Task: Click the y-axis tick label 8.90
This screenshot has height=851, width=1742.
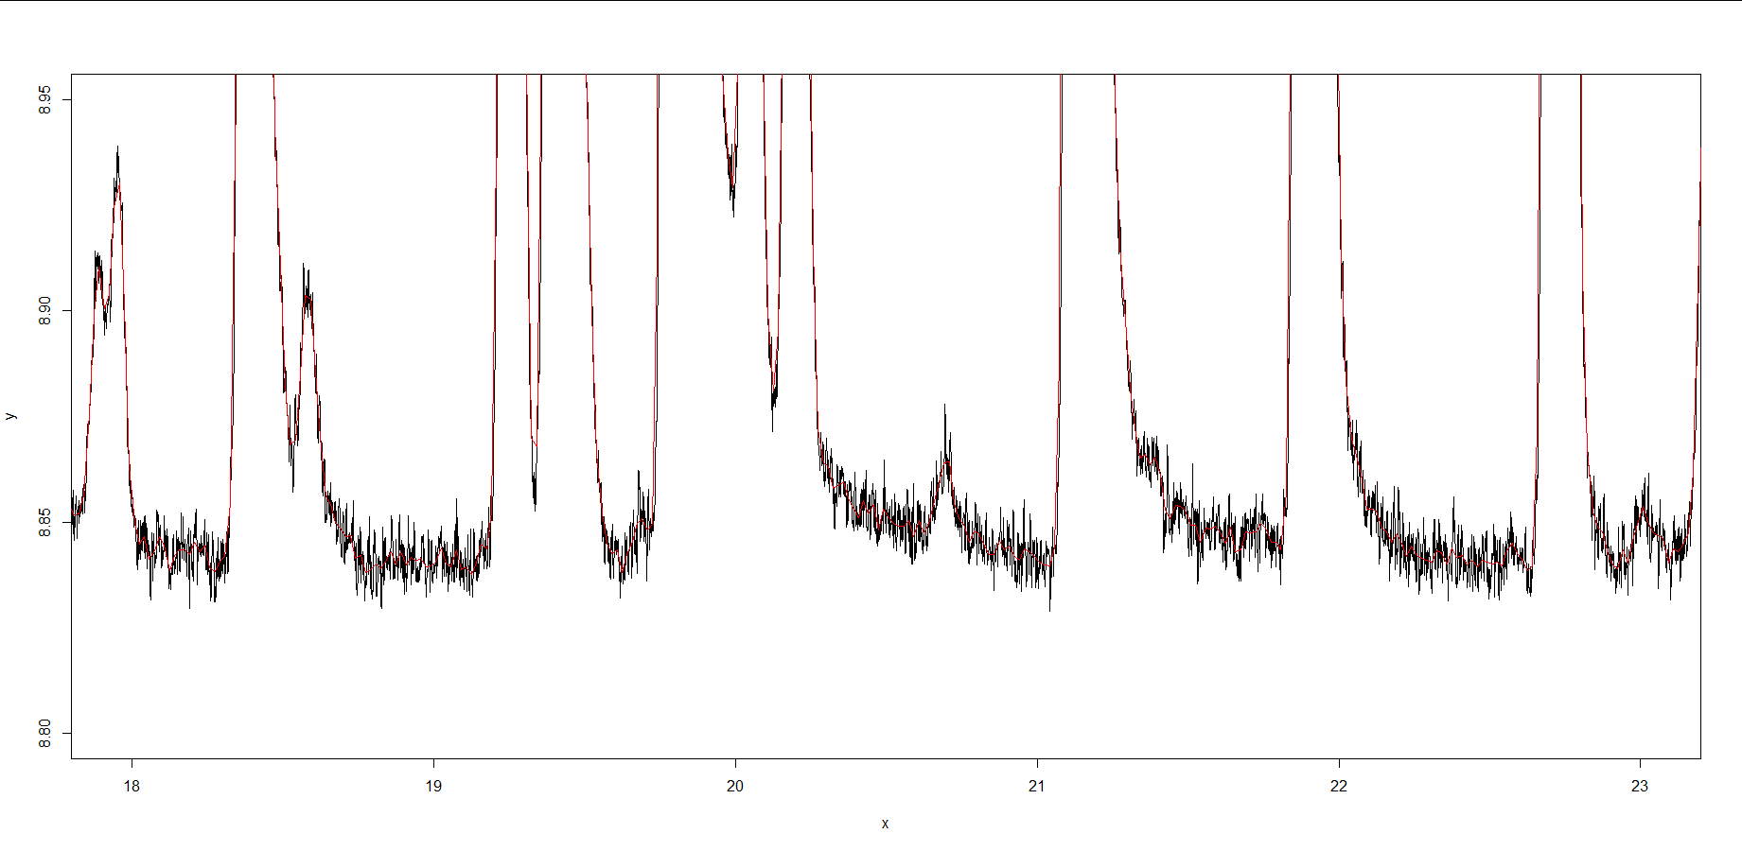Action: [x=44, y=311]
